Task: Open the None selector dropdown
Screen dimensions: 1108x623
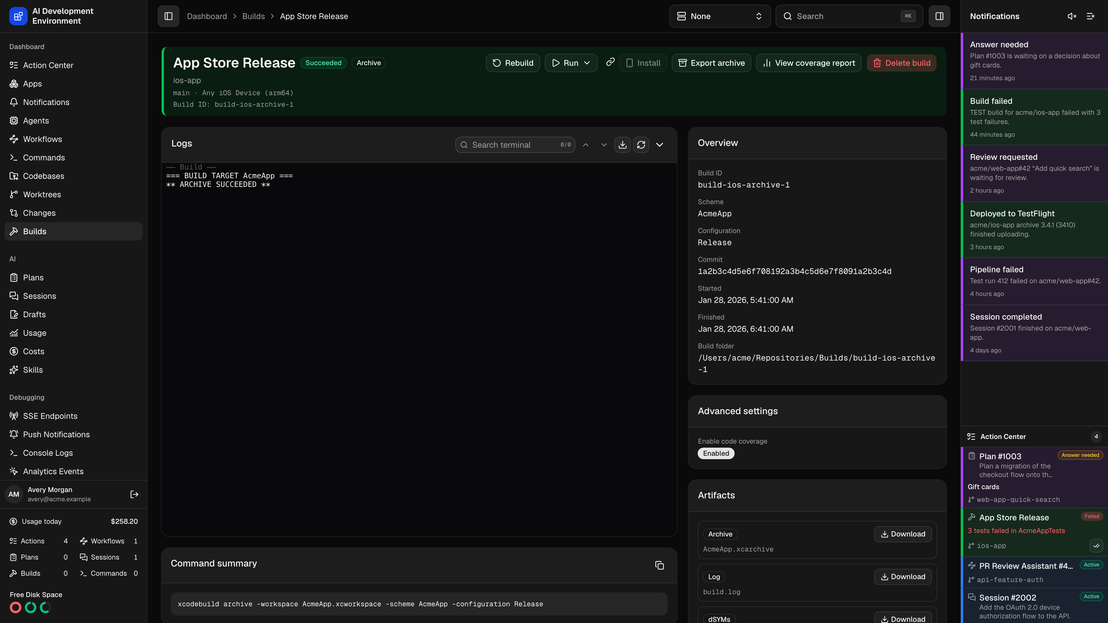Action: pos(720,16)
